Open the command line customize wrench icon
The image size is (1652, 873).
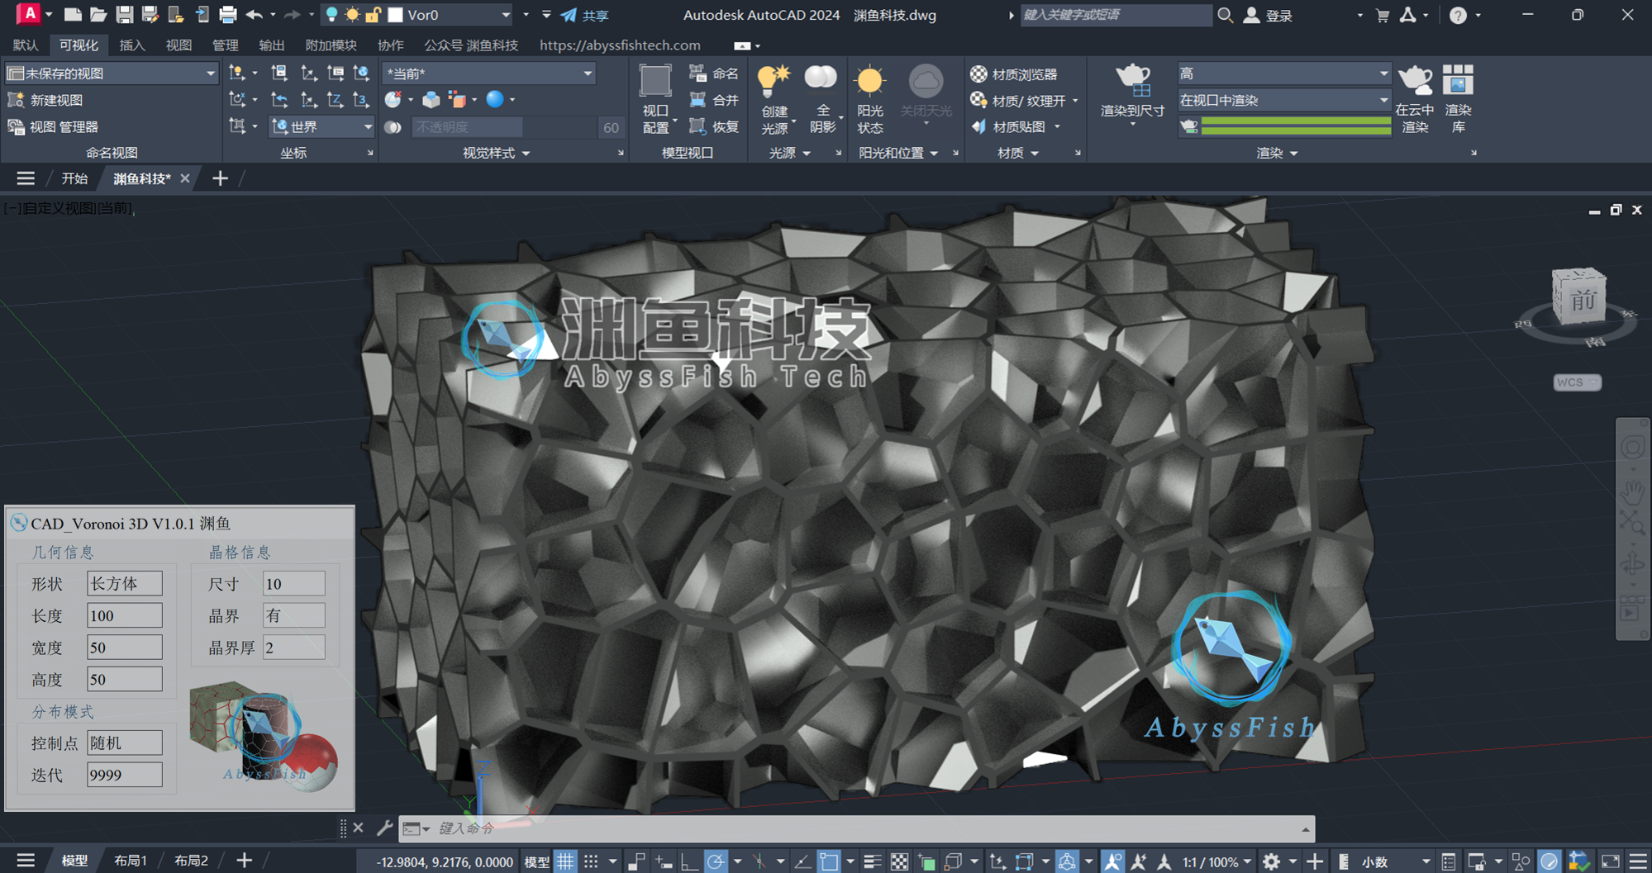tap(384, 828)
